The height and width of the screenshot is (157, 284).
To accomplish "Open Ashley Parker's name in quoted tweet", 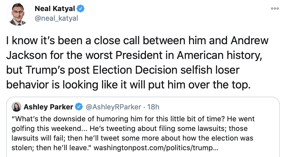I will [48, 107].
